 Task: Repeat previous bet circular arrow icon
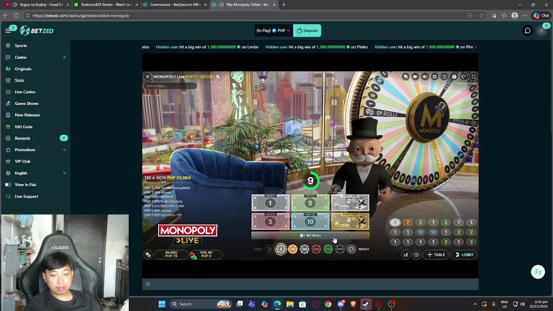pos(352,249)
